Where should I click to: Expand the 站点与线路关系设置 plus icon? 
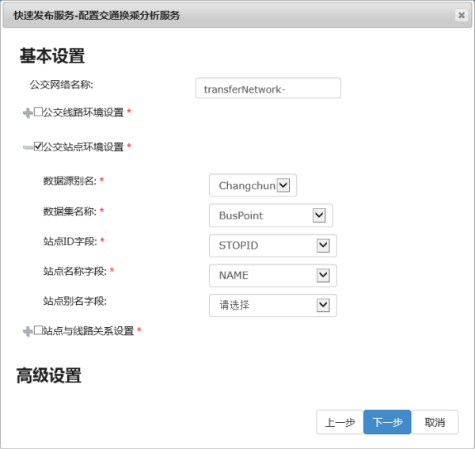(28, 331)
